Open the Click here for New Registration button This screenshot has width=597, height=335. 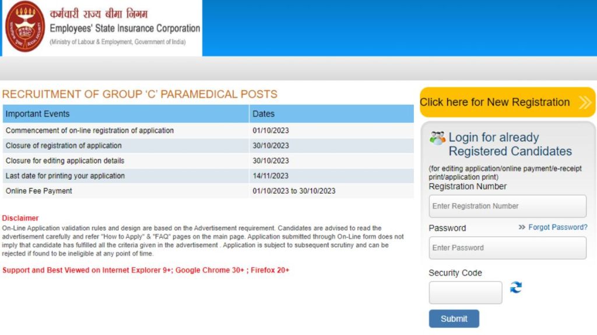(508, 102)
